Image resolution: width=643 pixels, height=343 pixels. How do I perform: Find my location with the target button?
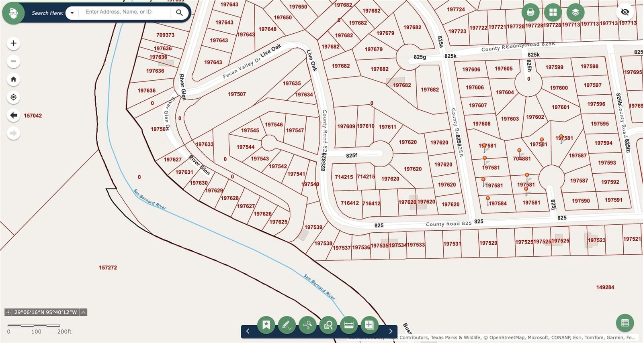pos(13,97)
